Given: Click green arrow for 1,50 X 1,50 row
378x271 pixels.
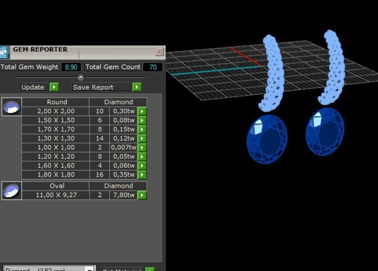Looking at the screenshot, I should 142,120.
